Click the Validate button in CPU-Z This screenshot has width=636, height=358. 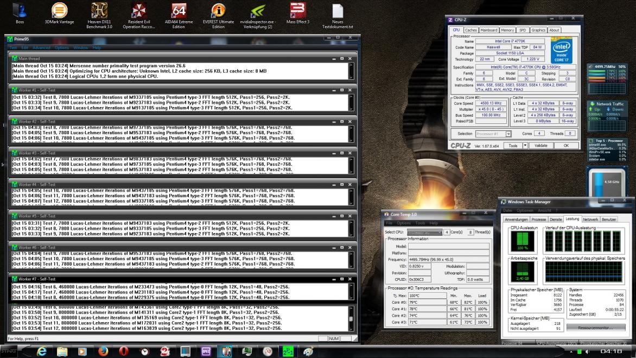click(540, 146)
